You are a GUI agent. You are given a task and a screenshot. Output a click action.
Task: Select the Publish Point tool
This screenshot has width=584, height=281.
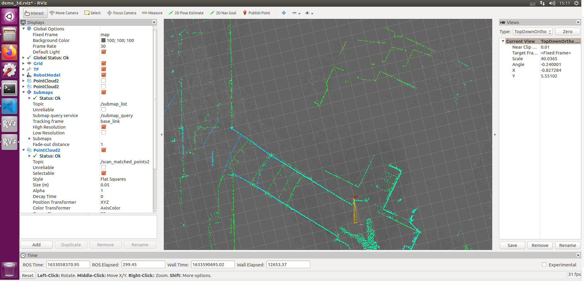(257, 13)
